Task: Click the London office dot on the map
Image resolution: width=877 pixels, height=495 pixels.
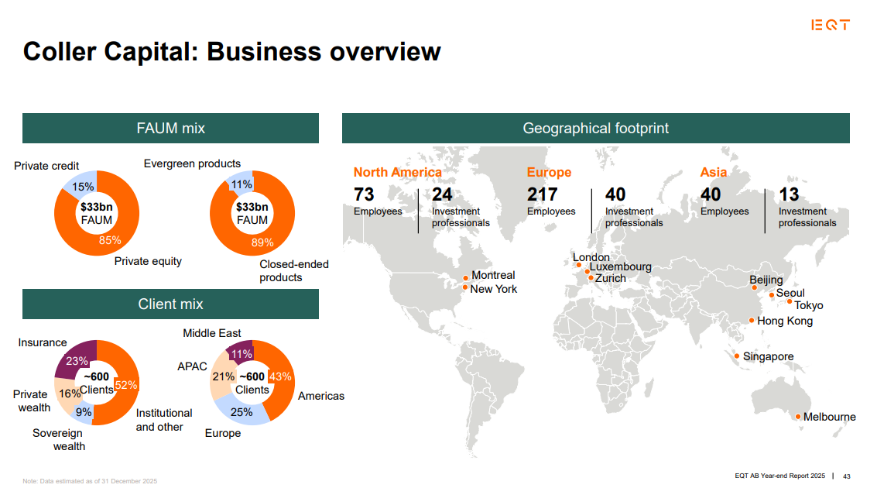Action: tap(578, 265)
